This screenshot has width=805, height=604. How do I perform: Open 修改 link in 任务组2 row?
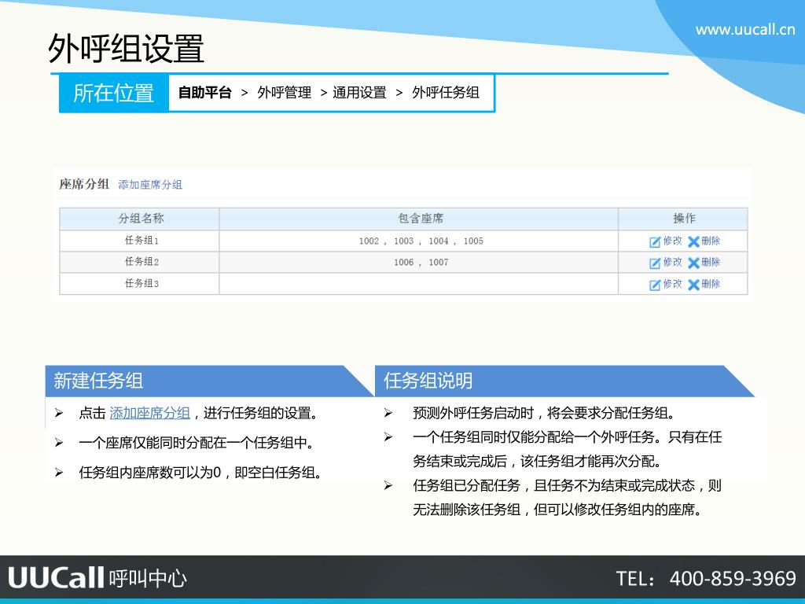tap(673, 262)
